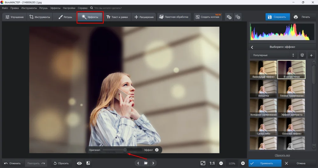Zoom out with the minus icon
Viewport: 318px width, 168px height.
pos(221,163)
